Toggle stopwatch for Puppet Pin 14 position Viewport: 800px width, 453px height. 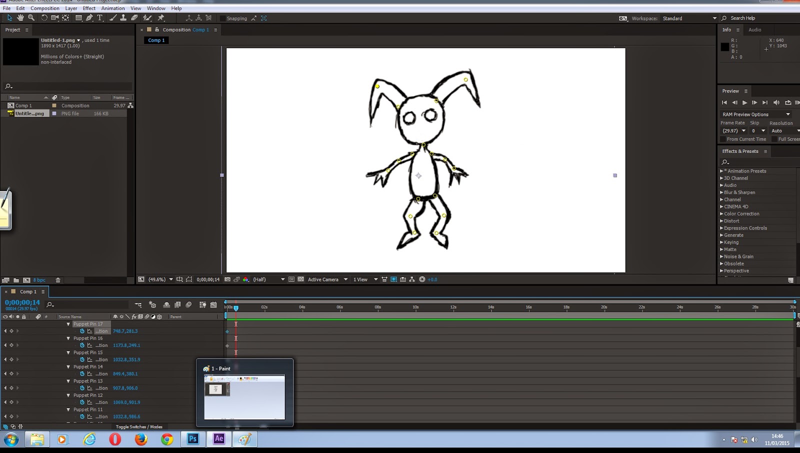[x=82, y=373]
